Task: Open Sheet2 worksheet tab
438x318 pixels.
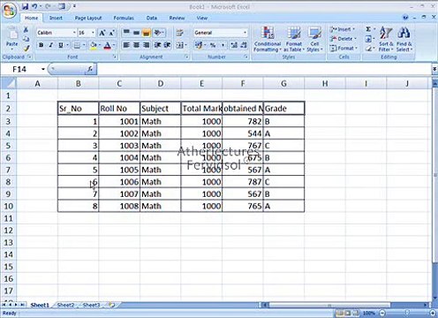Action: click(65, 305)
